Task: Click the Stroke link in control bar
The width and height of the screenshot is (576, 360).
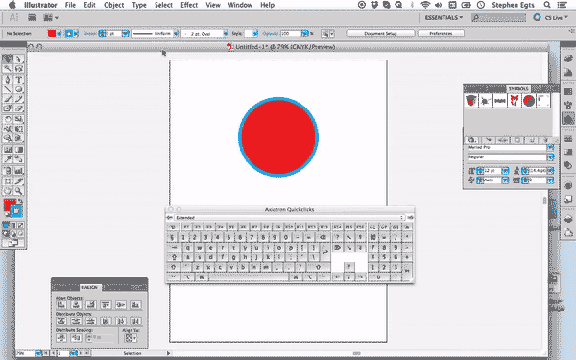Action: coord(89,34)
